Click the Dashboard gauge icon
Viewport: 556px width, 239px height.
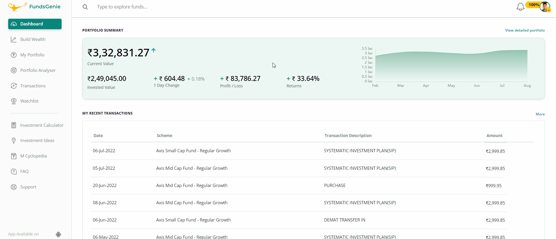click(x=14, y=24)
